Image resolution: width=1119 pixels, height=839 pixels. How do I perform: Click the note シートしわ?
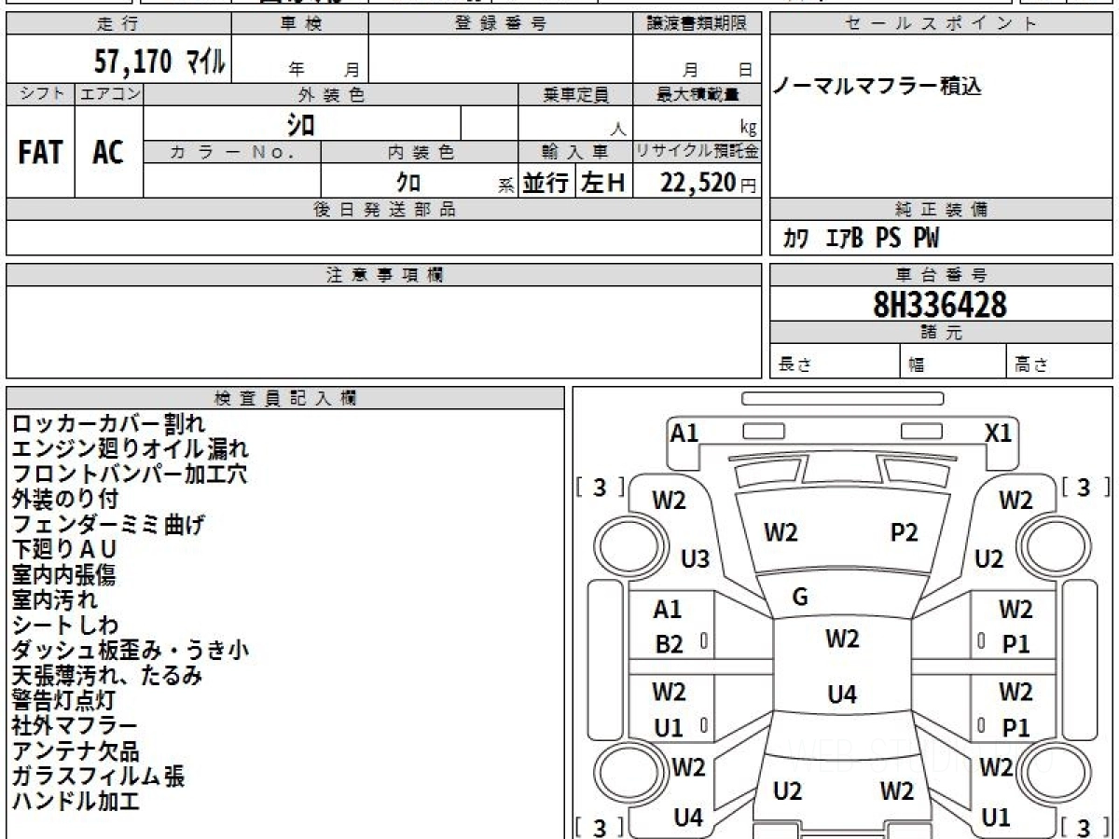coord(65,626)
